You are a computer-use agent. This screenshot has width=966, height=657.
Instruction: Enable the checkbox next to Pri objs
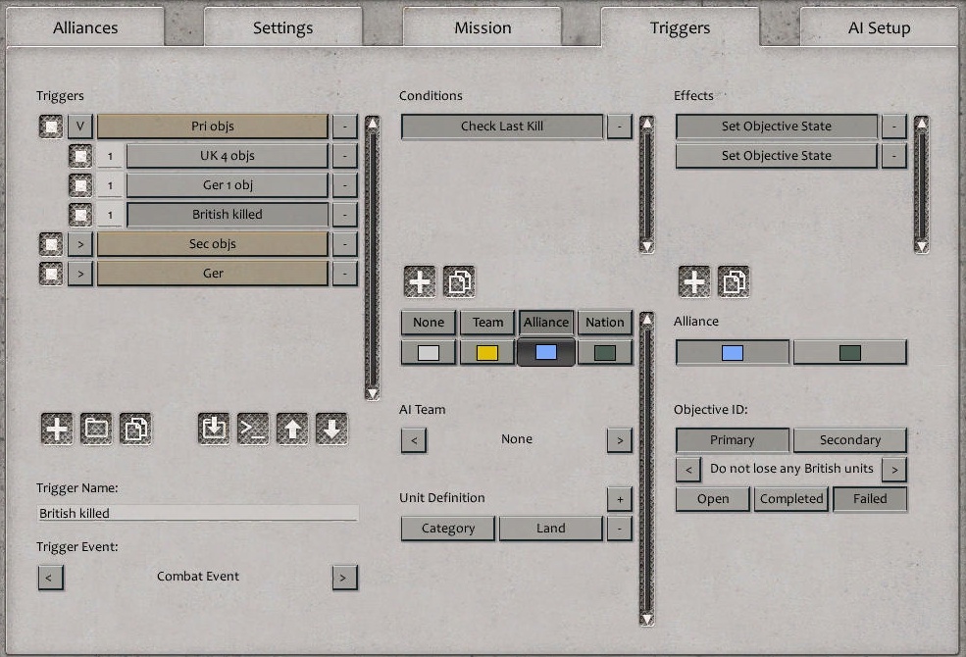[x=50, y=126]
